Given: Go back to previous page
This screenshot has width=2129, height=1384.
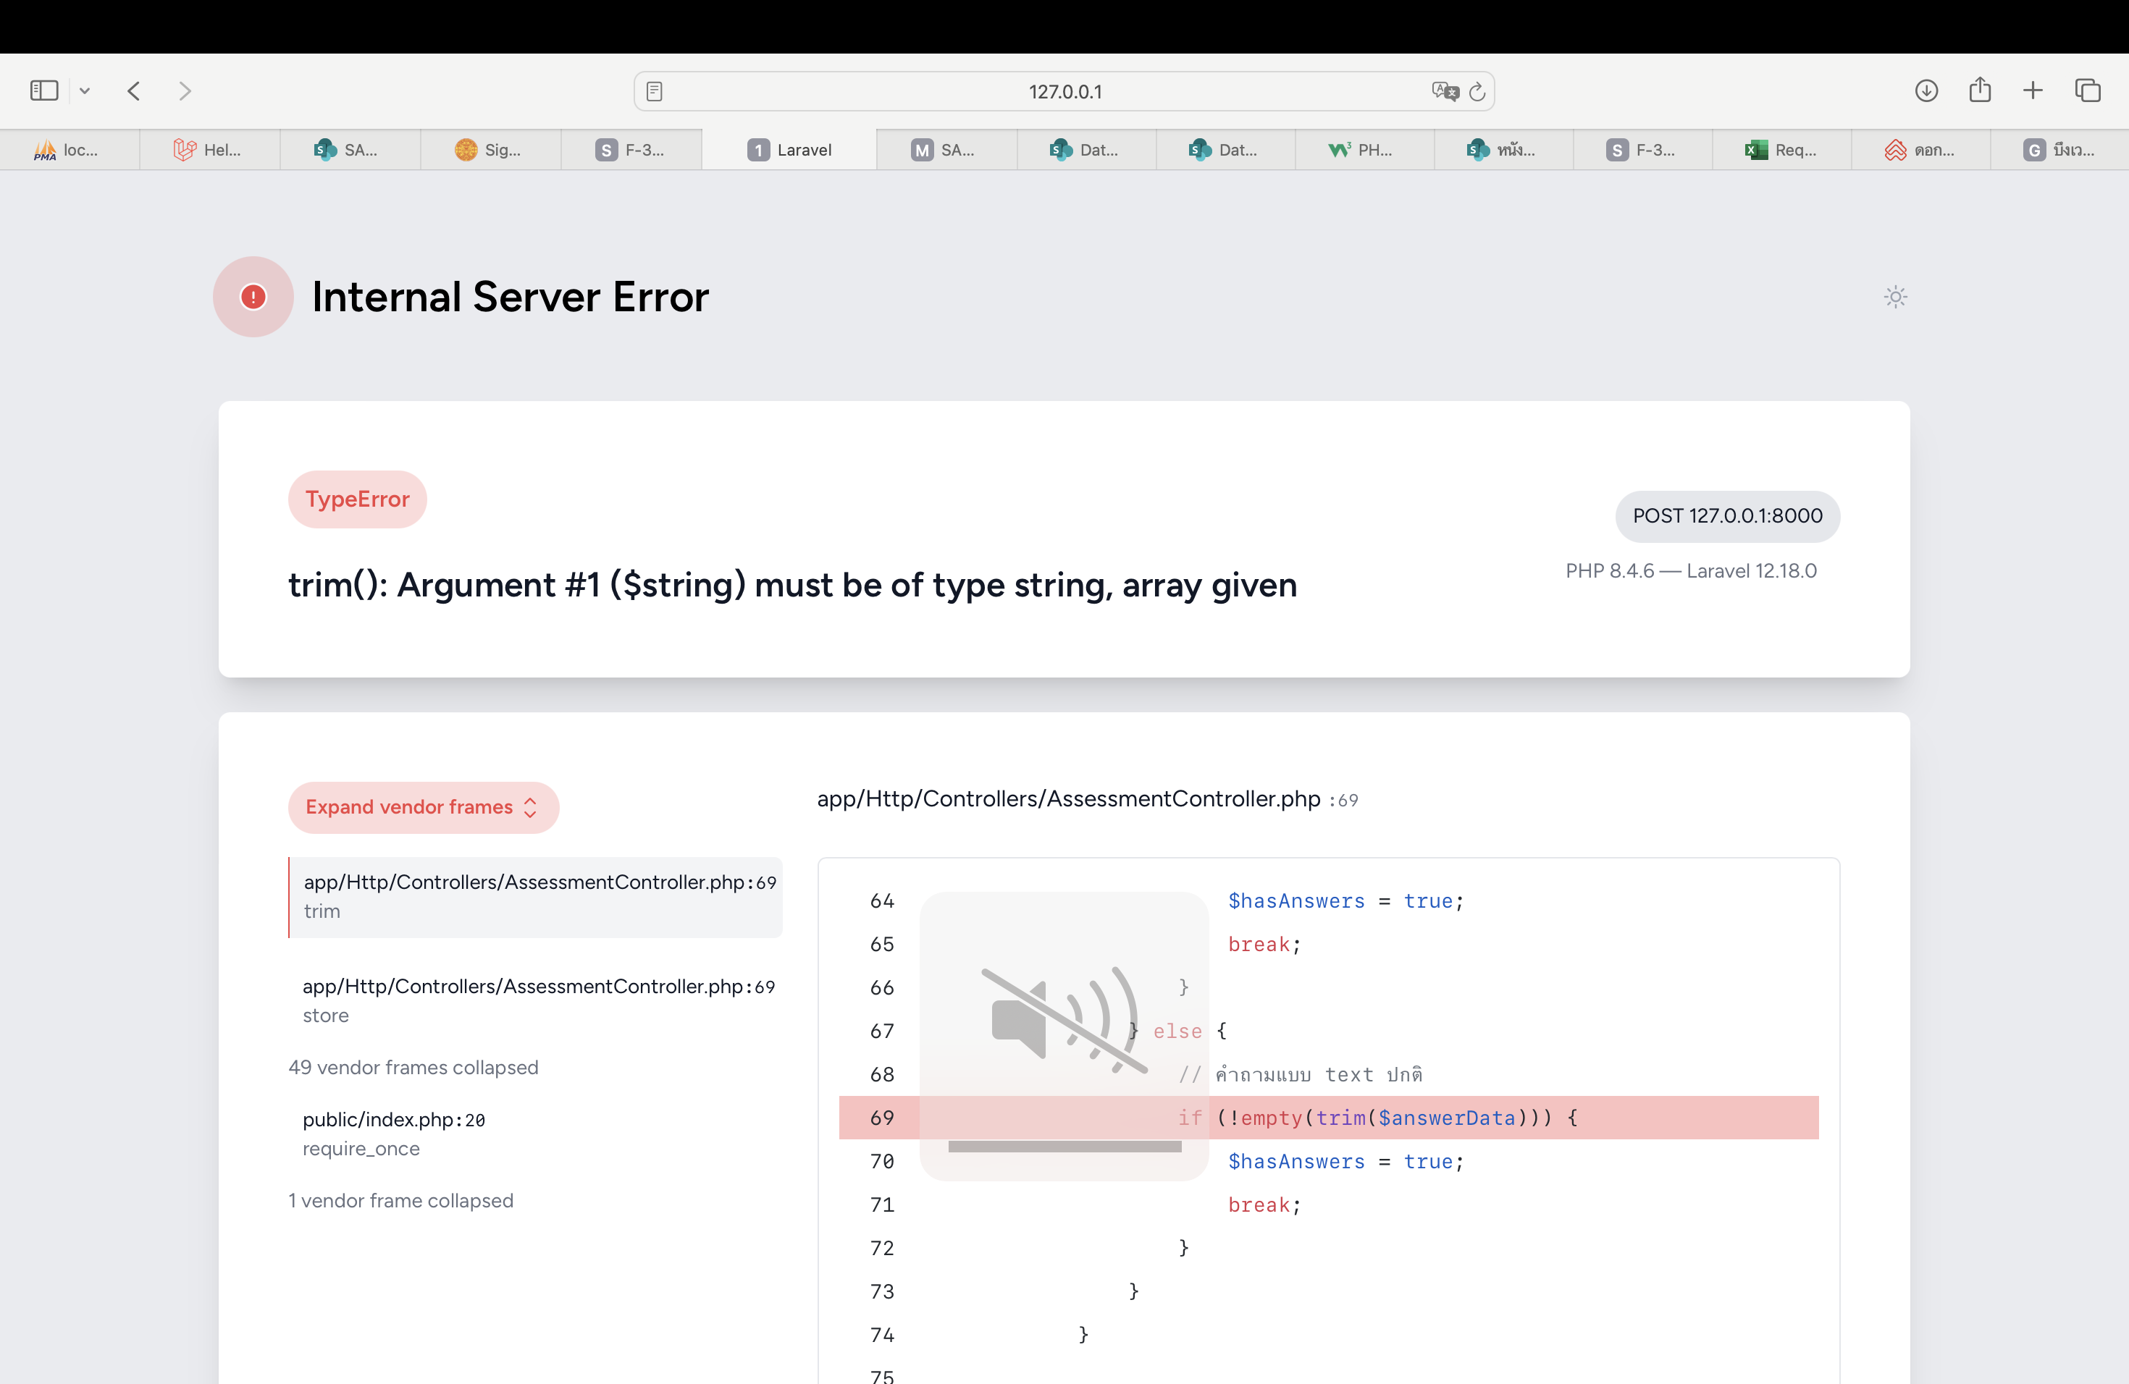Looking at the screenshot, I should coord(134,90).
